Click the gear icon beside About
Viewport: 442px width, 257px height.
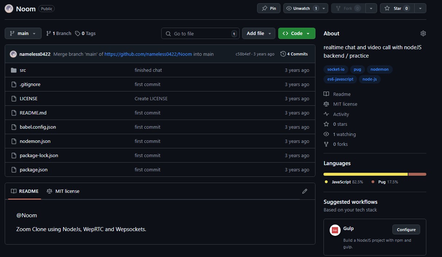tap(423, 34)
